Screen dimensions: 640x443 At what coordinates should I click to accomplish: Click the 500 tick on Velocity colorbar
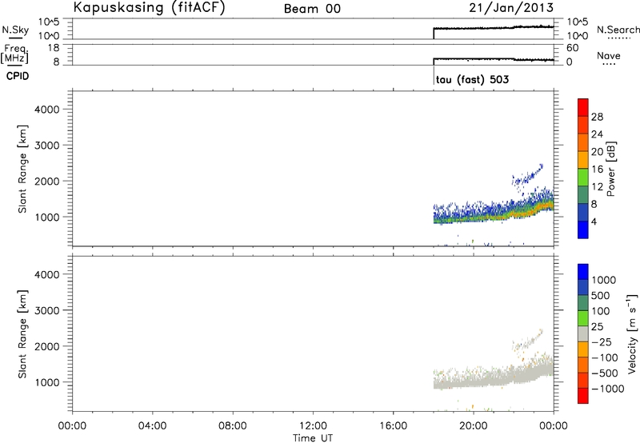602,296
